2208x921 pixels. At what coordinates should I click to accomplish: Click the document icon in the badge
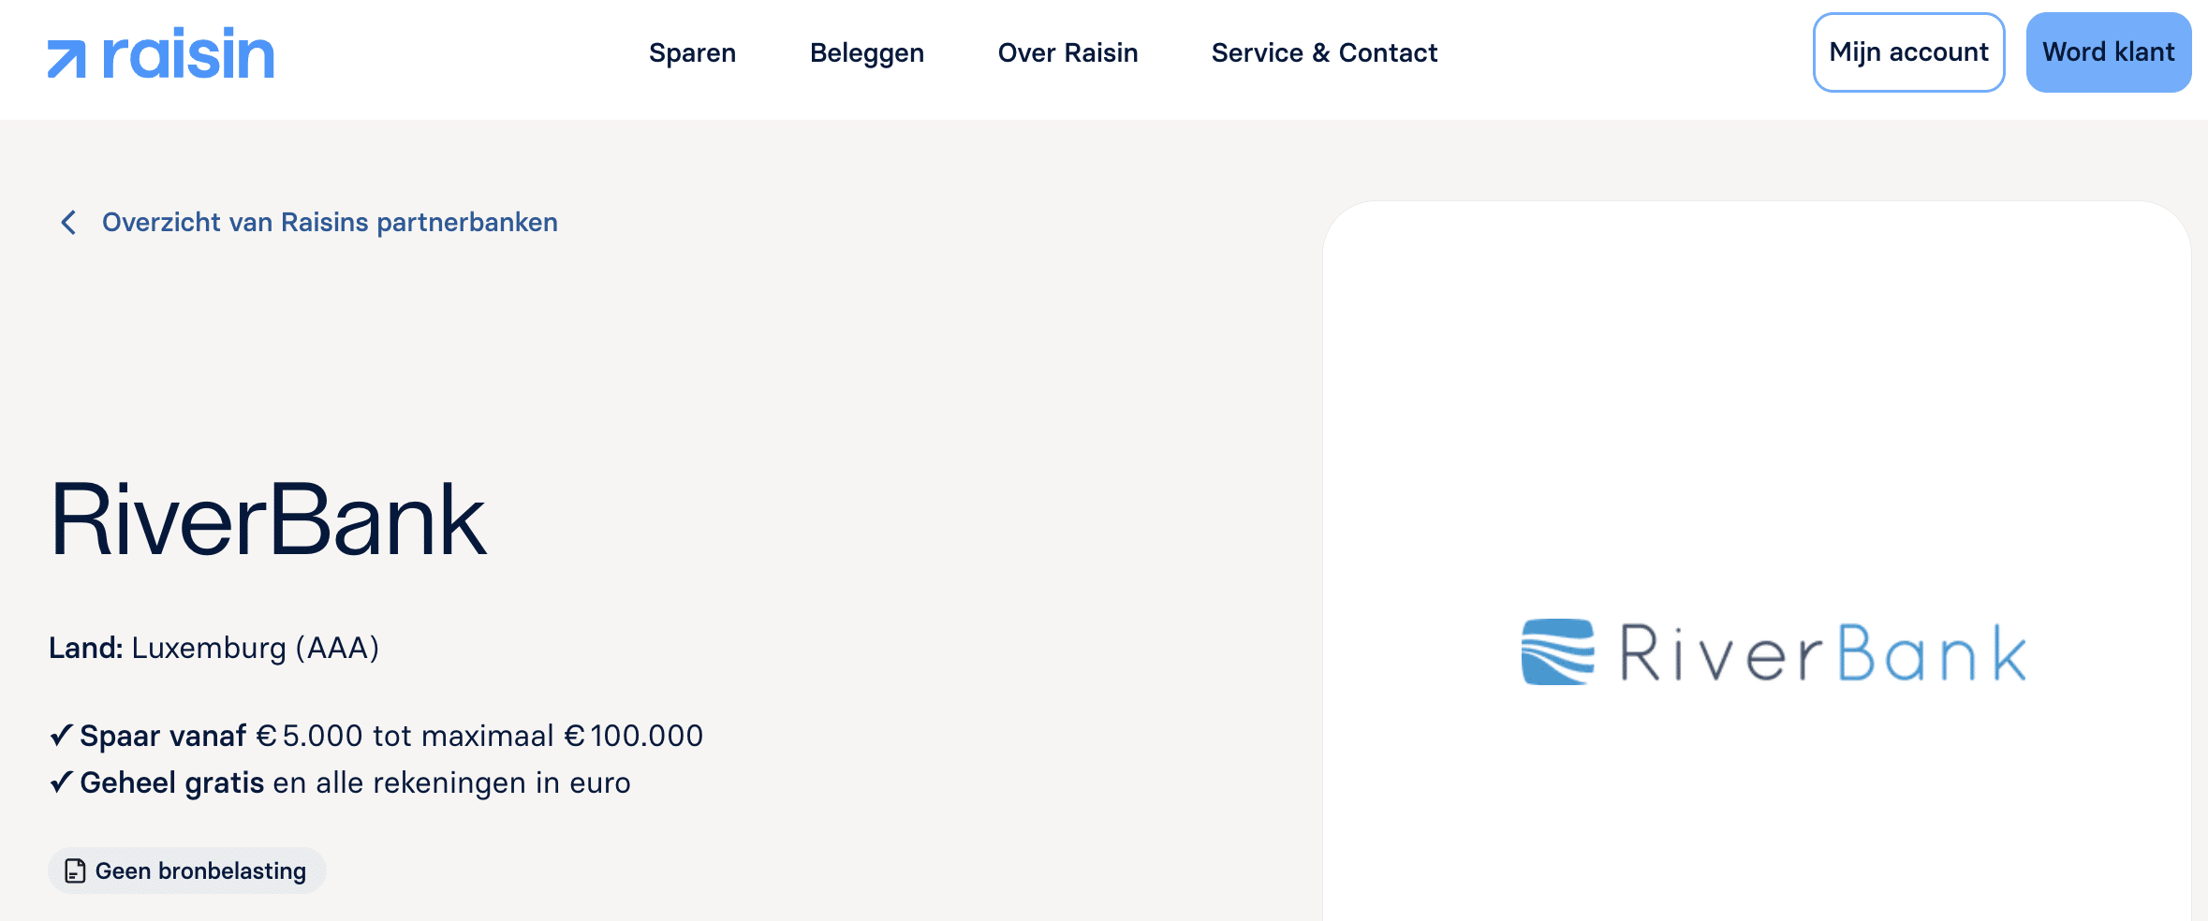75,871
